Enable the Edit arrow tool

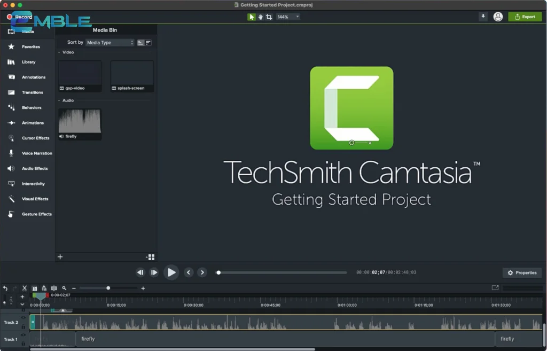[251, 17]
